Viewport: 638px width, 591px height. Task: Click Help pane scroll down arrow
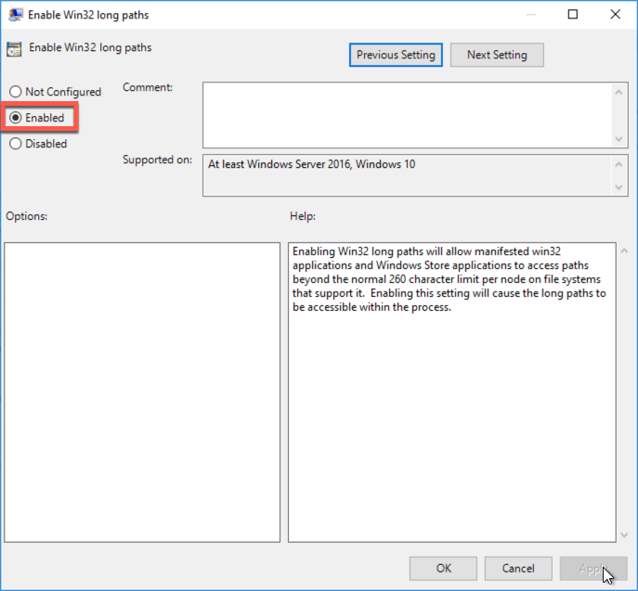point(624,535)
